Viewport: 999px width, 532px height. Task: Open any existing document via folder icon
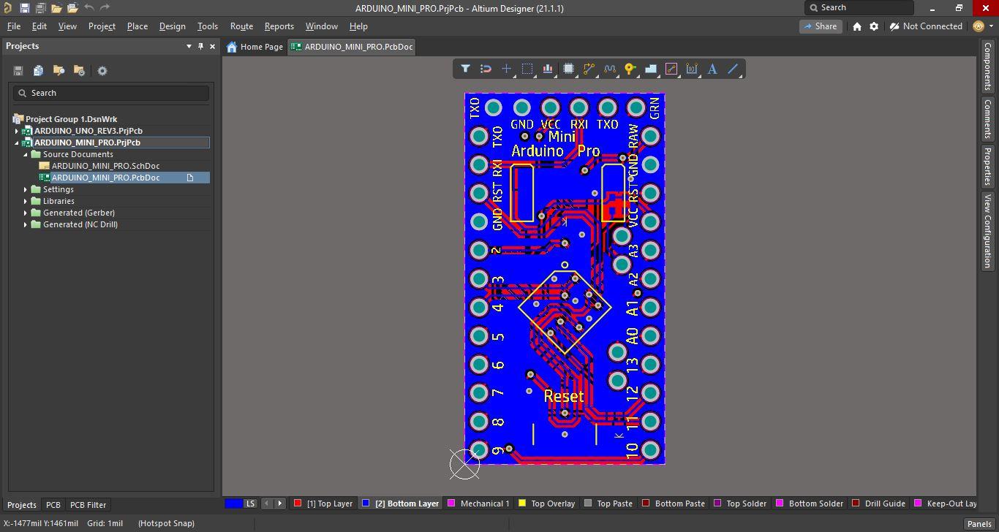[x=56, y=8]
